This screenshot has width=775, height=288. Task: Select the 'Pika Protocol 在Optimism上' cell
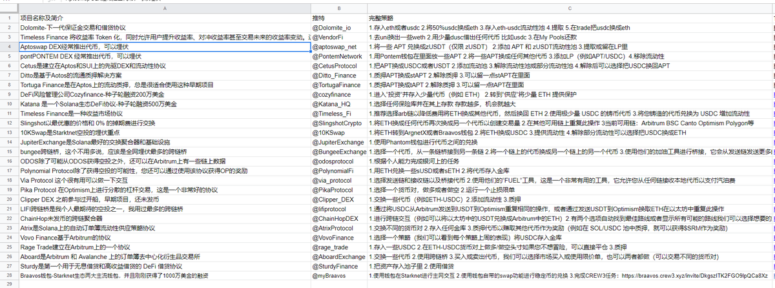(164, 189)
